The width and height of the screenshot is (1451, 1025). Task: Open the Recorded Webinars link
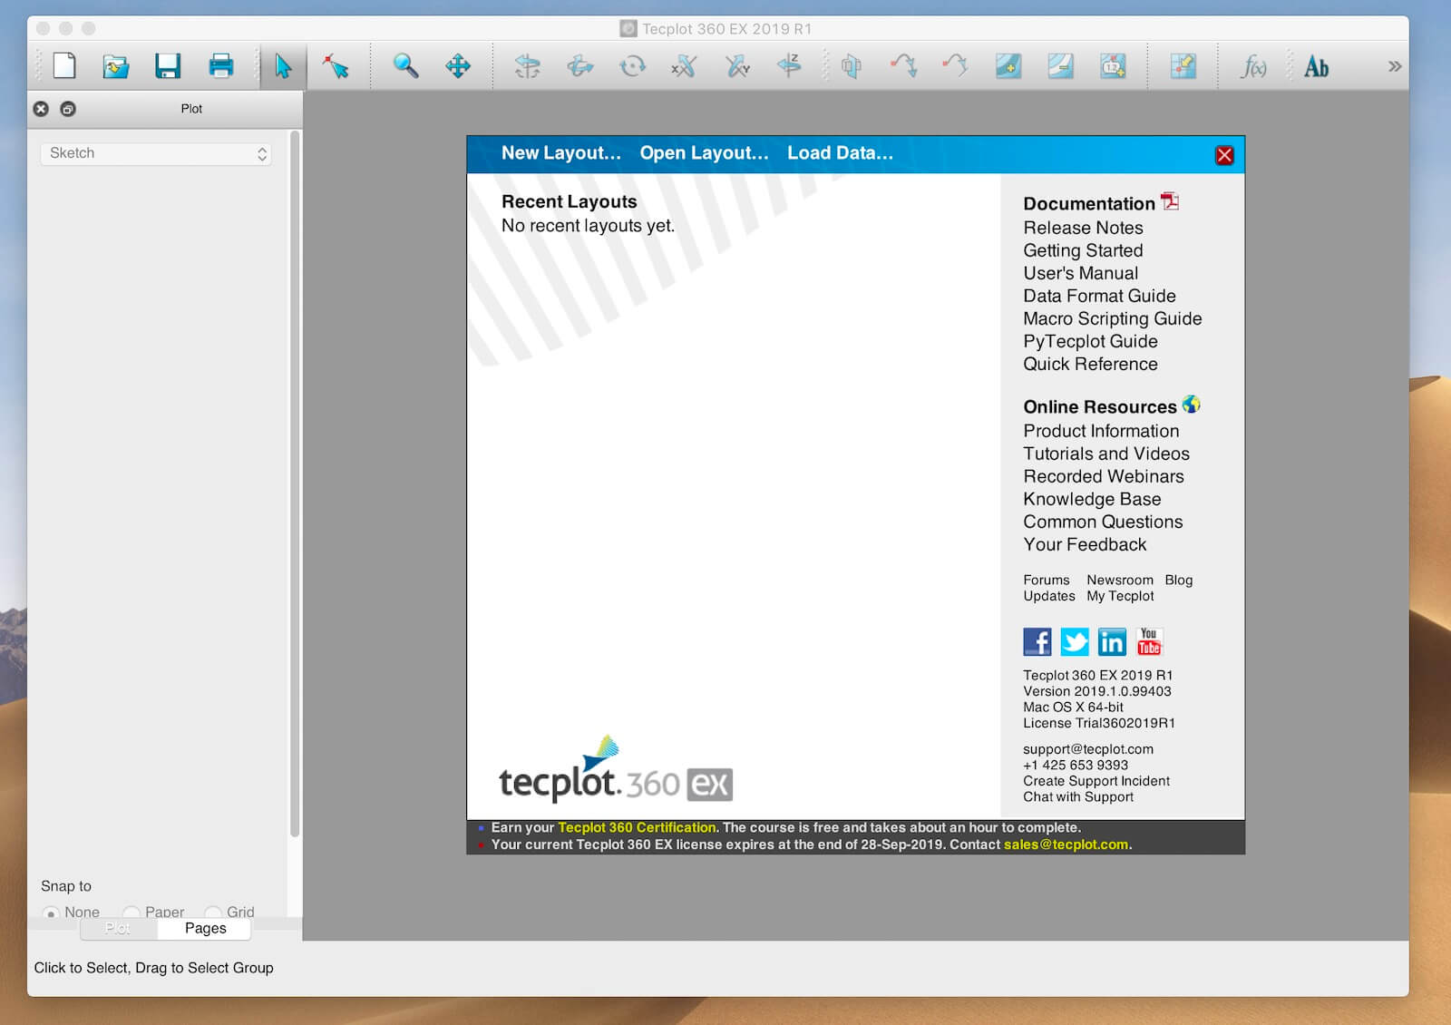(1104, 476)
